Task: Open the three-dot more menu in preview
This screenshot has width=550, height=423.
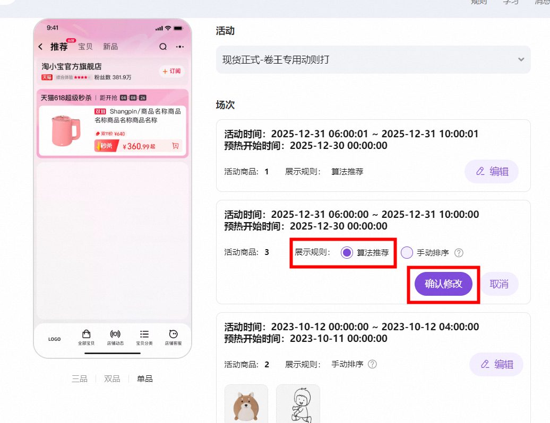Action: [180, 47]
